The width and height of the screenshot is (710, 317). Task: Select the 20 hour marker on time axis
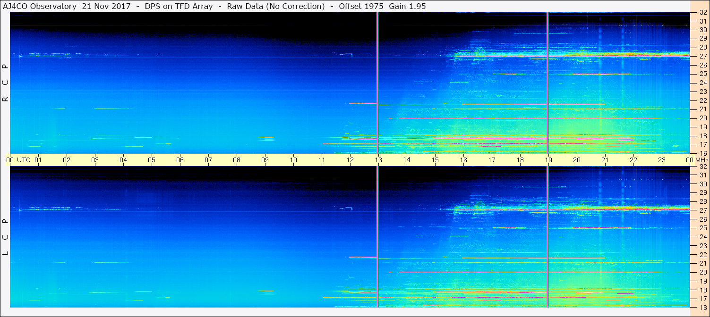[x=577, y=160]
